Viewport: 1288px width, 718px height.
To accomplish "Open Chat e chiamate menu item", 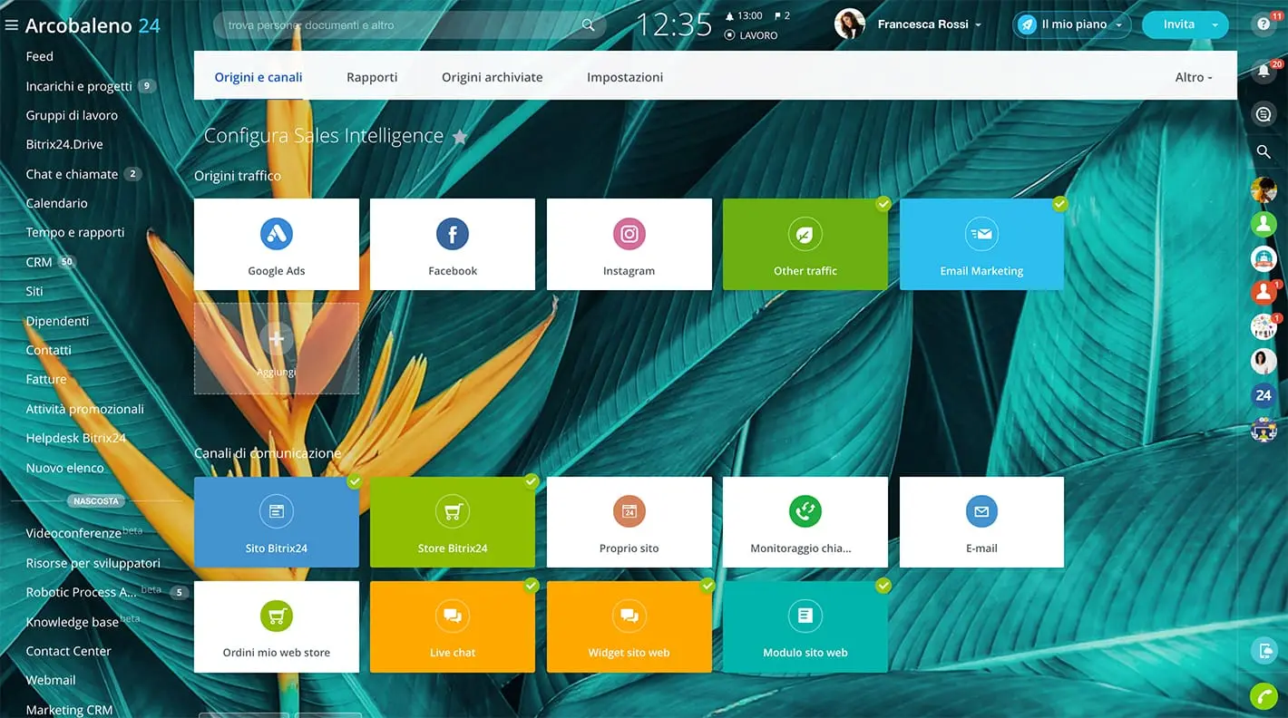I will coord(72,174).
